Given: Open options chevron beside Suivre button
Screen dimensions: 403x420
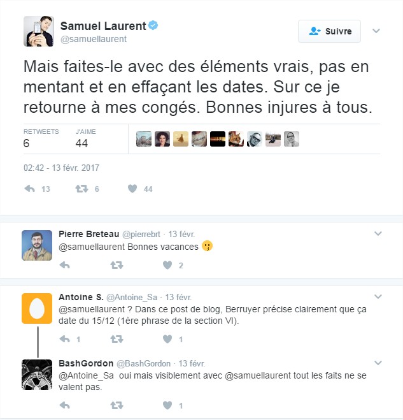Looking at the screenshot, I should (376, 31).
